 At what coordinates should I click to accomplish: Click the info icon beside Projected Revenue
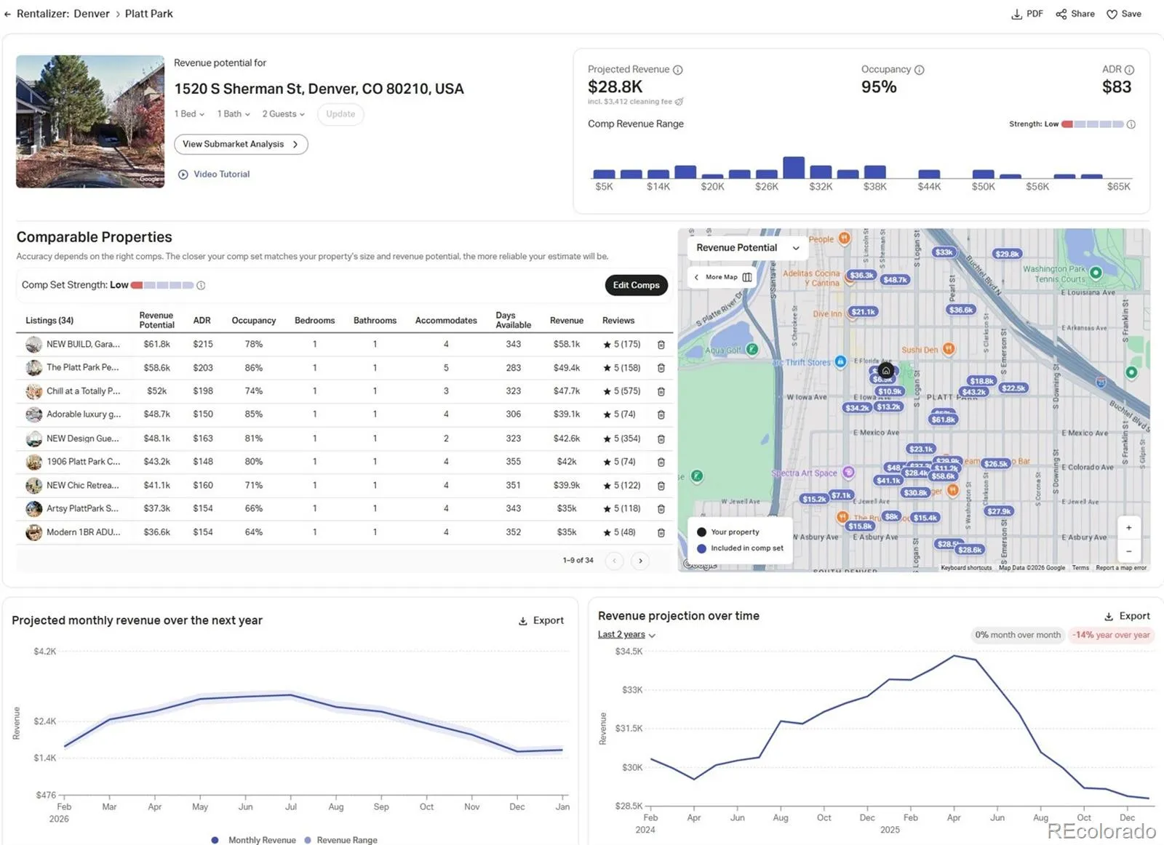pos(677,70)
